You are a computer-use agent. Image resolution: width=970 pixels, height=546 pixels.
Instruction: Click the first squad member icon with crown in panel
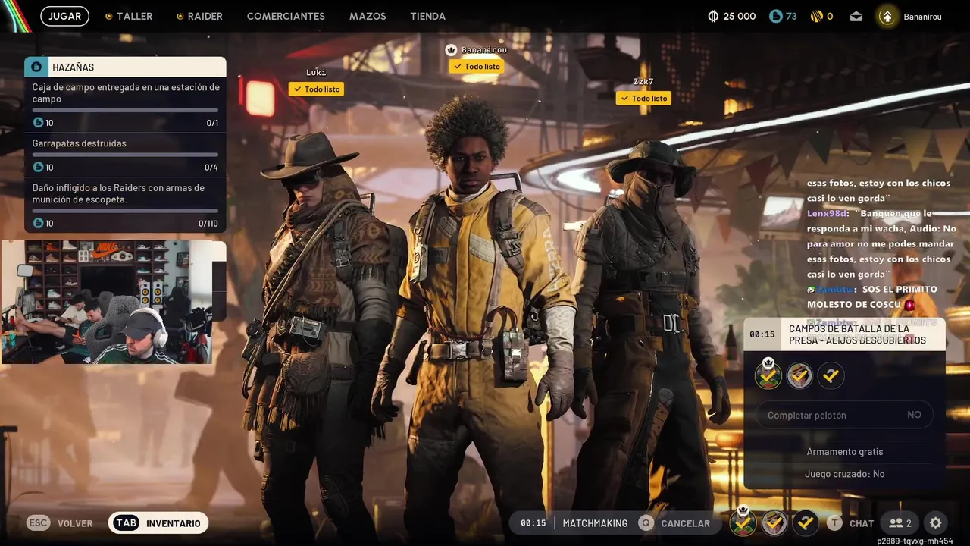point(768,375)
